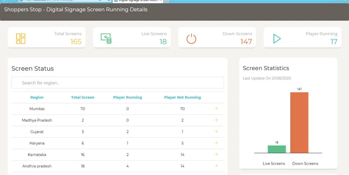Click the Total Screen column header
This screenshot has height=175, width=349.
(x=82, y=97)
